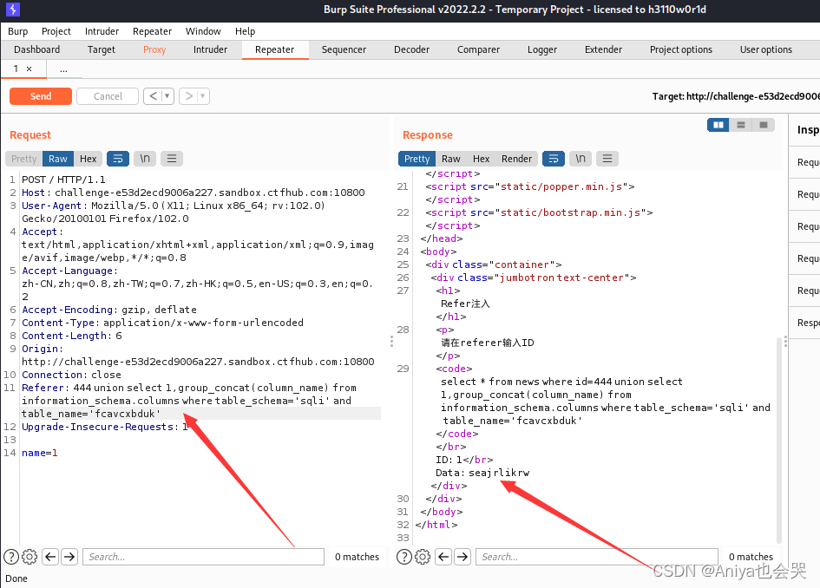The height and width of the screenshot is (588, 820).
Task: Switch to the Target tab
Action: pyautogui.click(x=101, y=49)
